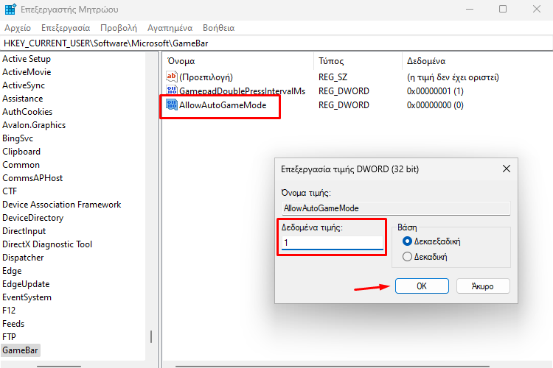Select the GamepadDoublePressIntervalMs value name
Viewport: 553px width, 368px height.
pyautogui.click(x=243, y=91)
